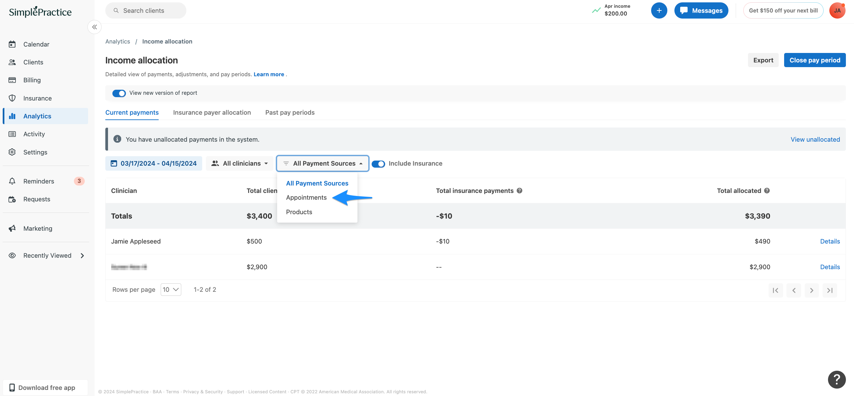The image size is (854, 396).
Task: Expand the All clinicians dropdown
Action: tap(239, 163)
